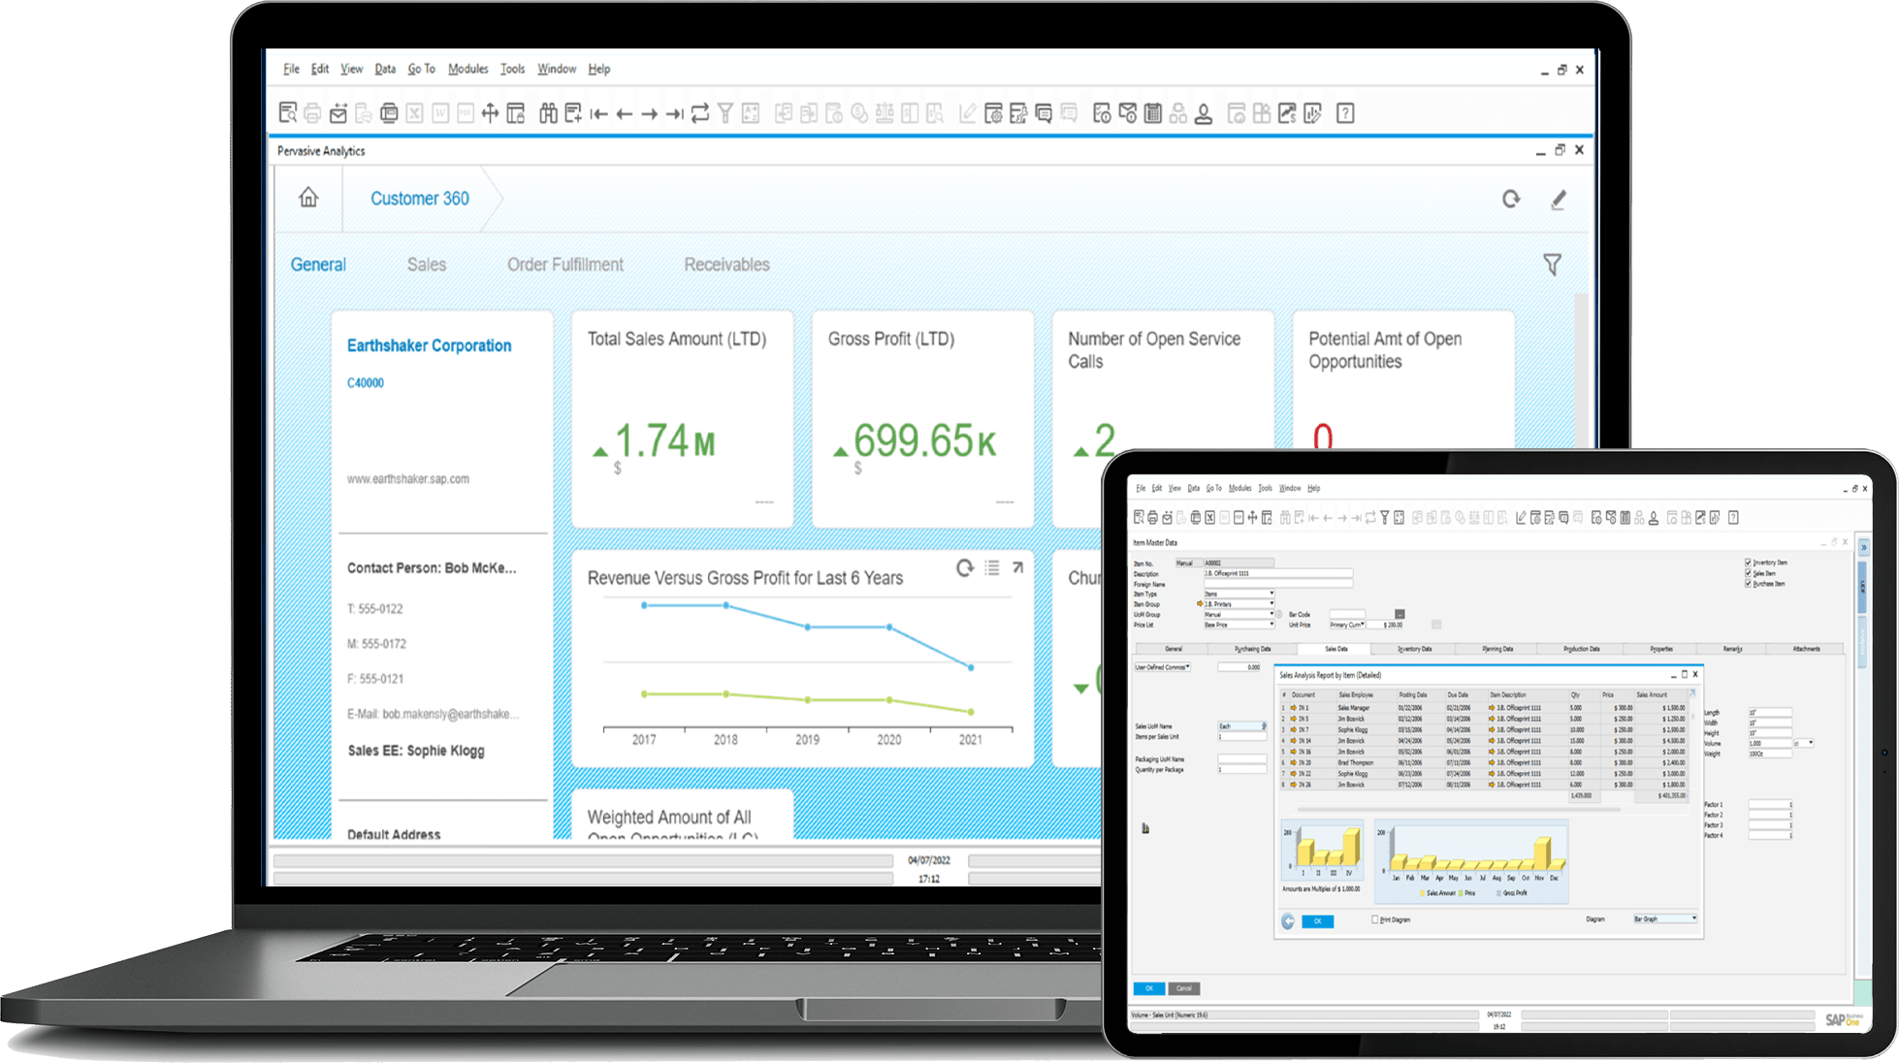Click the pencil edit icon on dashboard
The height and width of the screenshot is (1063, 1899).
pyautogui.click(x=1558, y=200)
